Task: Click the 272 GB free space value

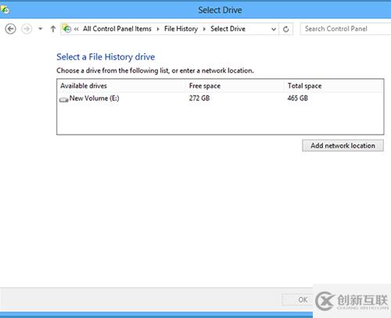Action: pyautogui.click(x=199, y=98)
